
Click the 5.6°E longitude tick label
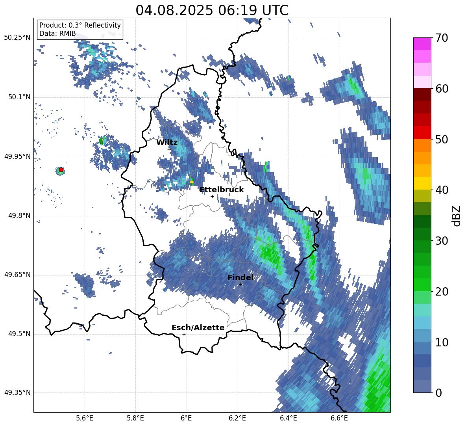pyautogui.click(x=85, y=418)
